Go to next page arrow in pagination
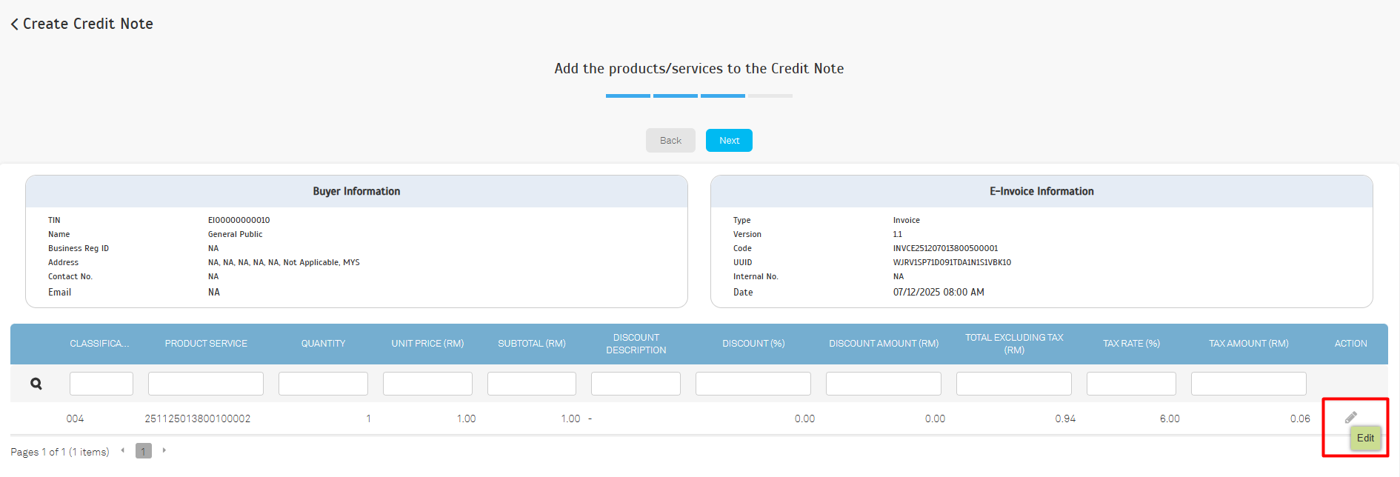Screen dimensions: 1400x477 tap(164, 450)
